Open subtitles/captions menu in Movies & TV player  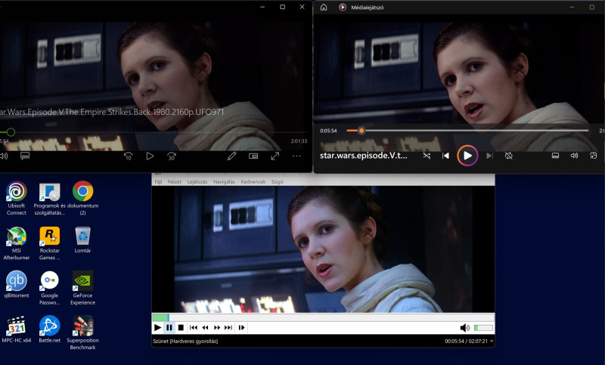[x=25, y=156]
